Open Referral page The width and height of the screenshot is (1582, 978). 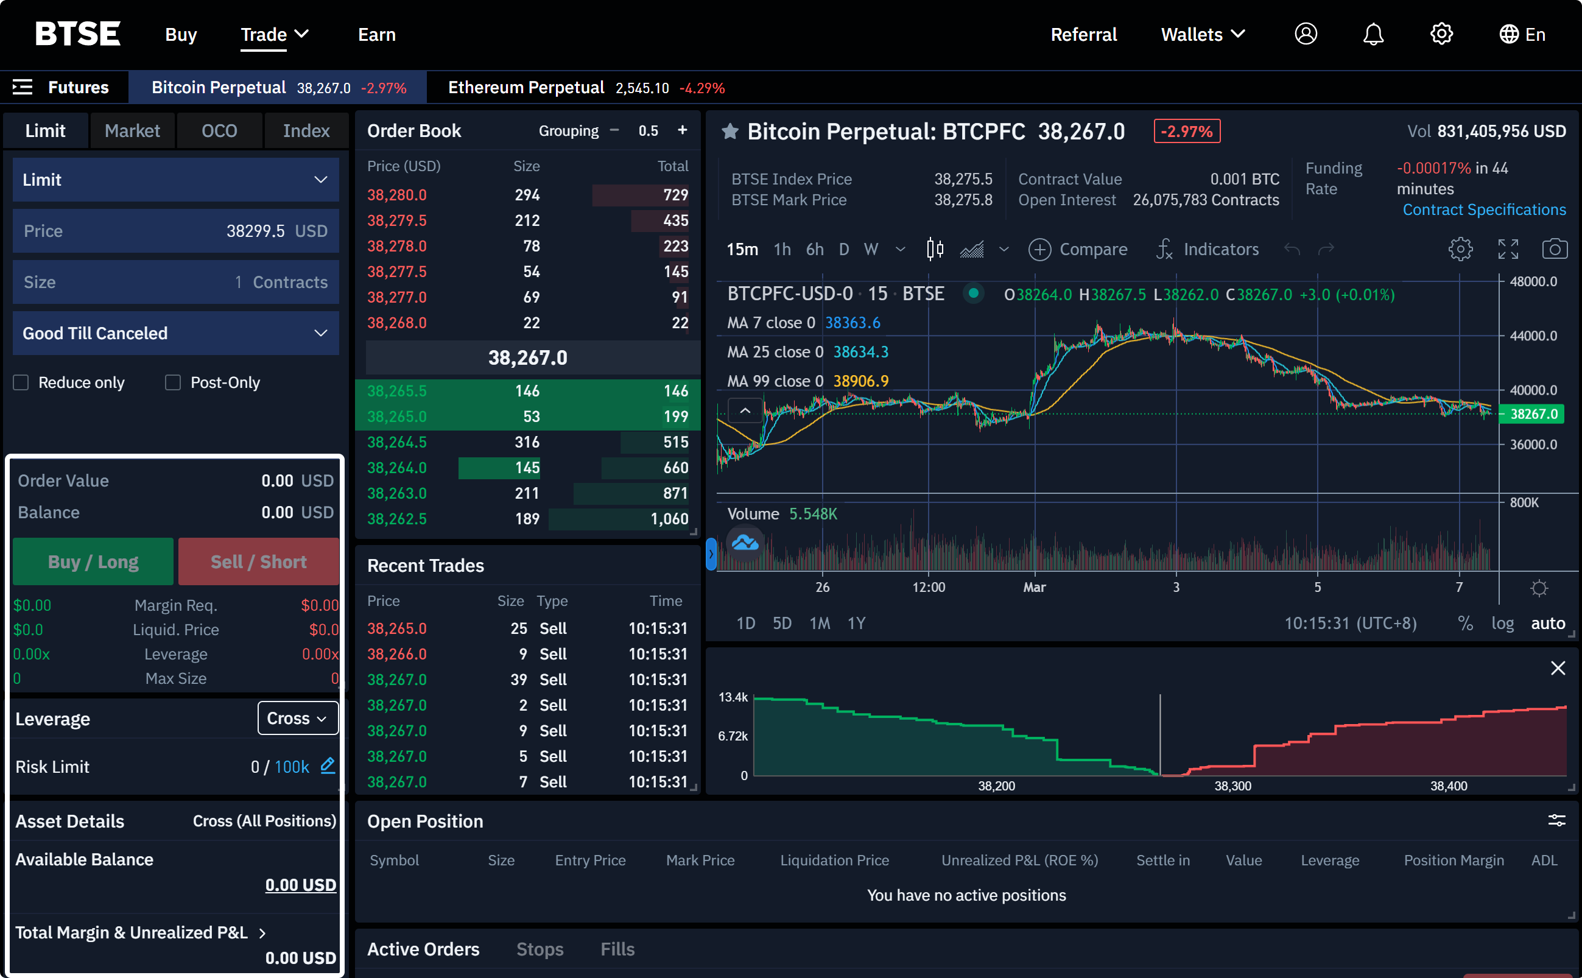[1083, 34]
